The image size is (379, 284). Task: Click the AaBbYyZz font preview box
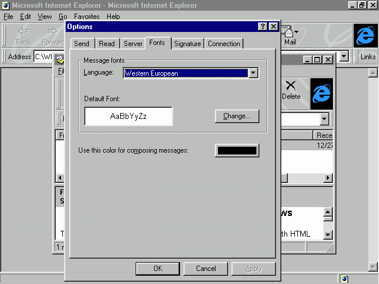pos(129,116)
